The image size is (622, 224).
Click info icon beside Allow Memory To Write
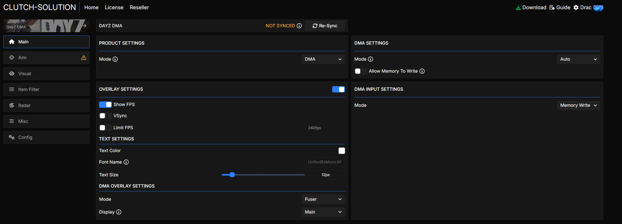click(422, 71)
